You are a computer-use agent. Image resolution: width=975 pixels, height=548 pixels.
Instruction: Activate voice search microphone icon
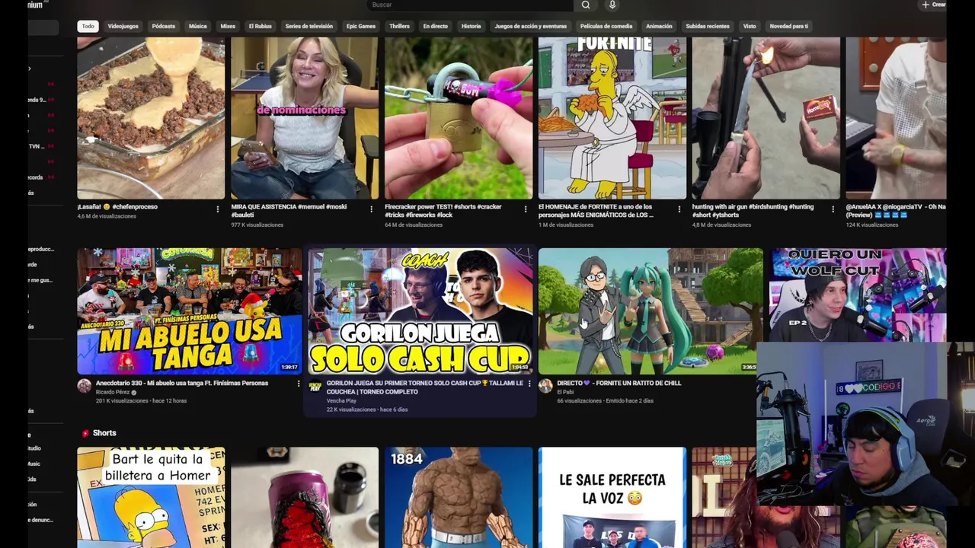click(612, 5)
